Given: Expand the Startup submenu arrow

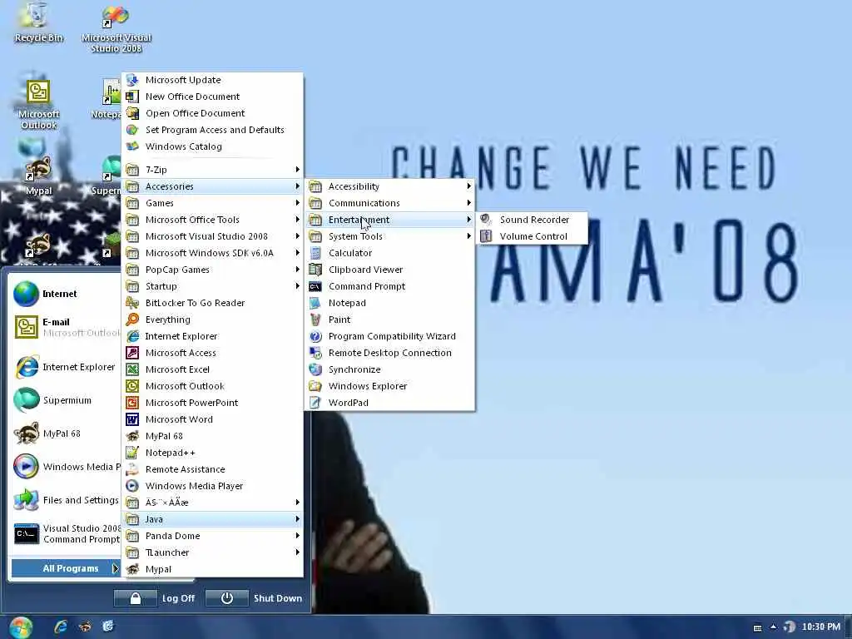Looking at the screenshot, I should tap(297, 286).
